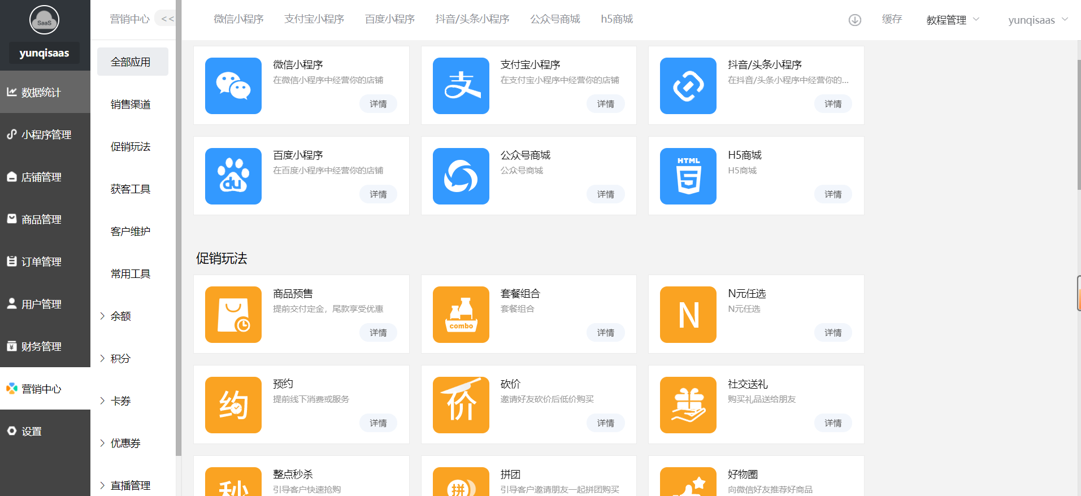Click the 拼团 card title

coord(510,475)
